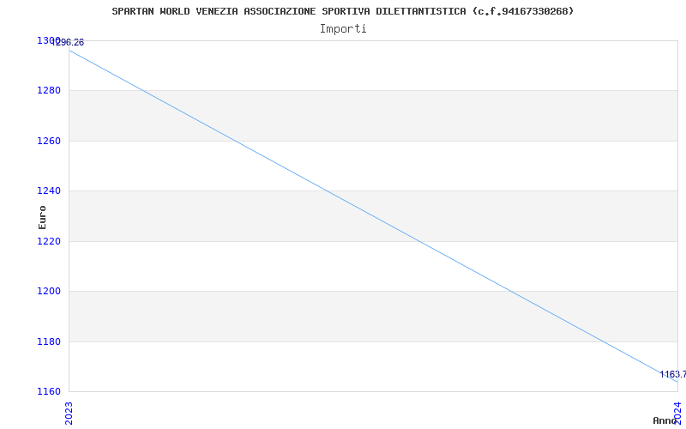Image resolution: width=686 pixels, height=429 pixels.
Task: Click the 1200 y-axis label
Action: [49, 291]
